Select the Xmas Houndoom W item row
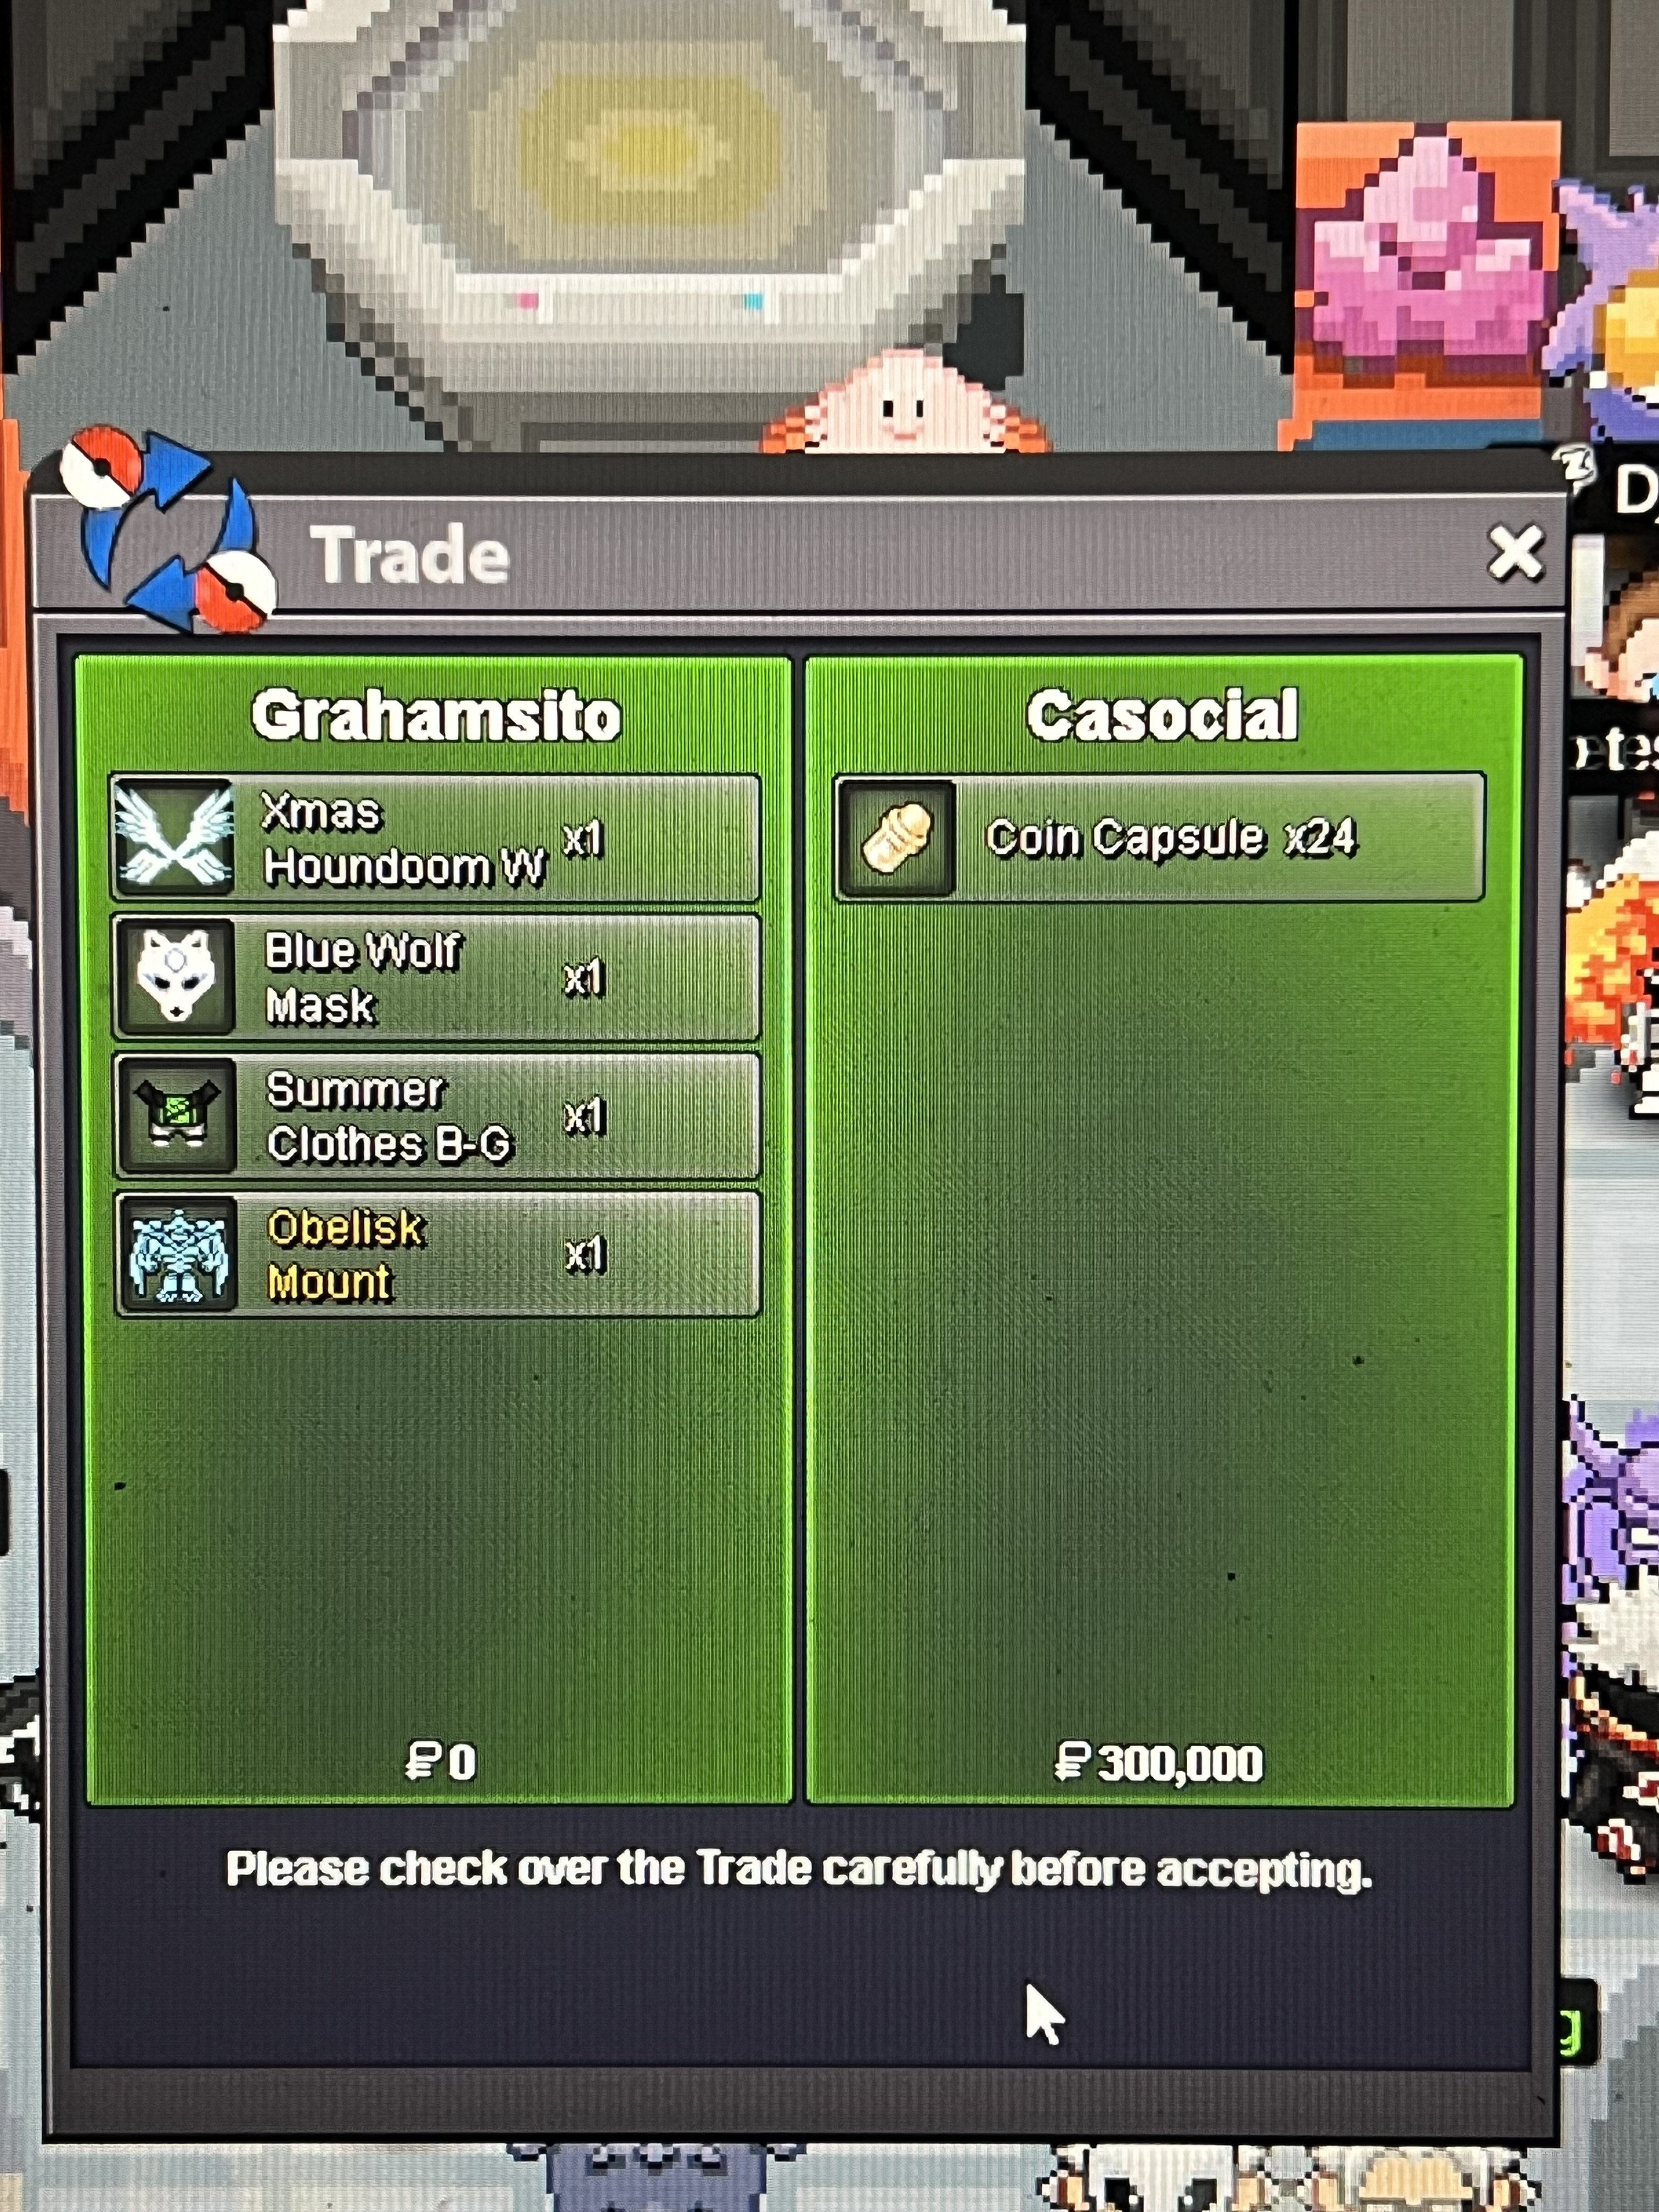The image size is (1659, 2212). pos(435,838)
